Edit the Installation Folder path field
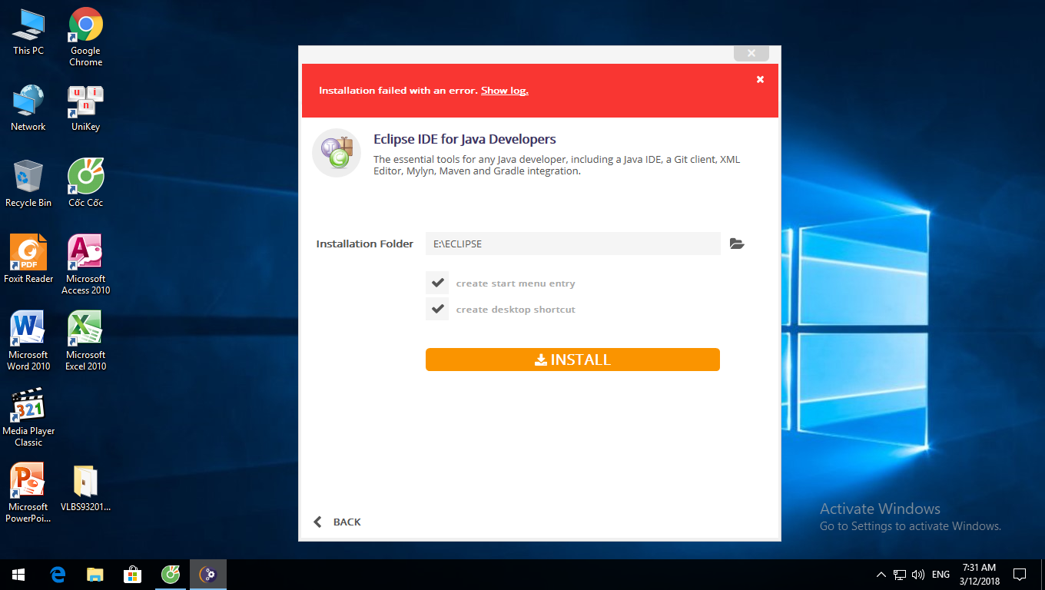Screen dimensions: 1045x590 (x=573, y=244)
